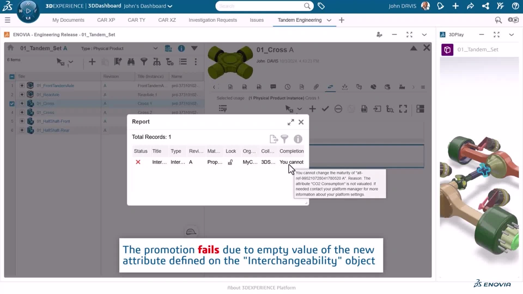Open the 3DPlay widget menu chevron

(512, 35)
